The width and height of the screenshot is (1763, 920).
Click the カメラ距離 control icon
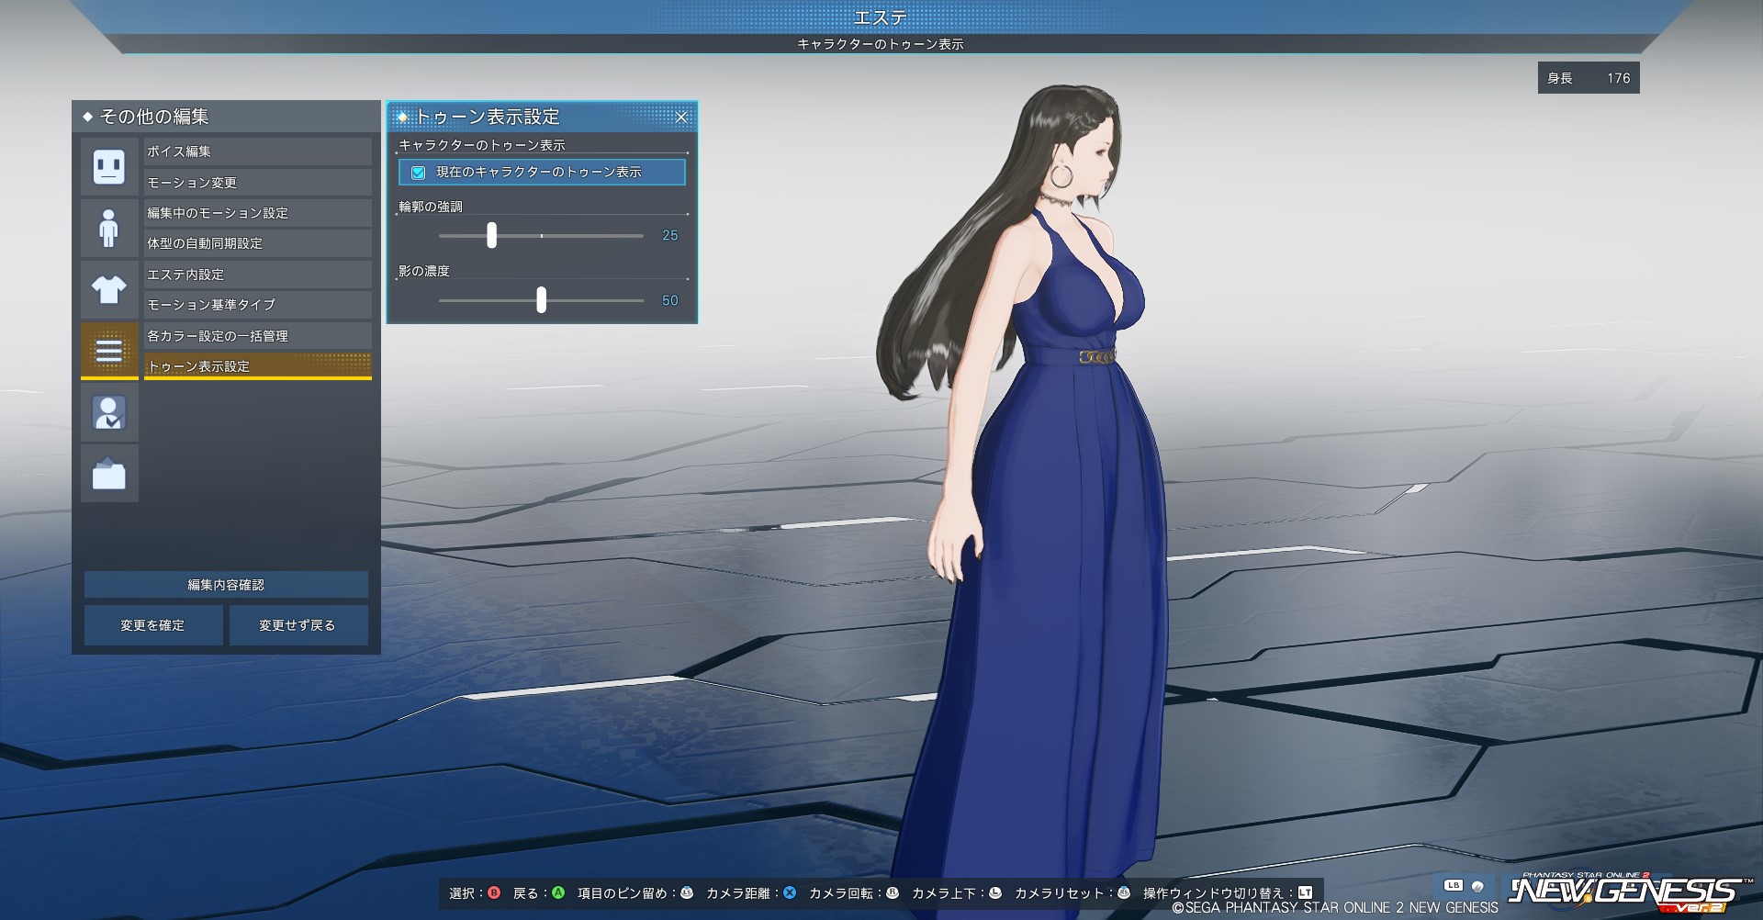pos(790,892)
